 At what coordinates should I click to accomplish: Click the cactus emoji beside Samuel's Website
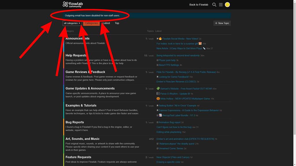pos(158,88)
